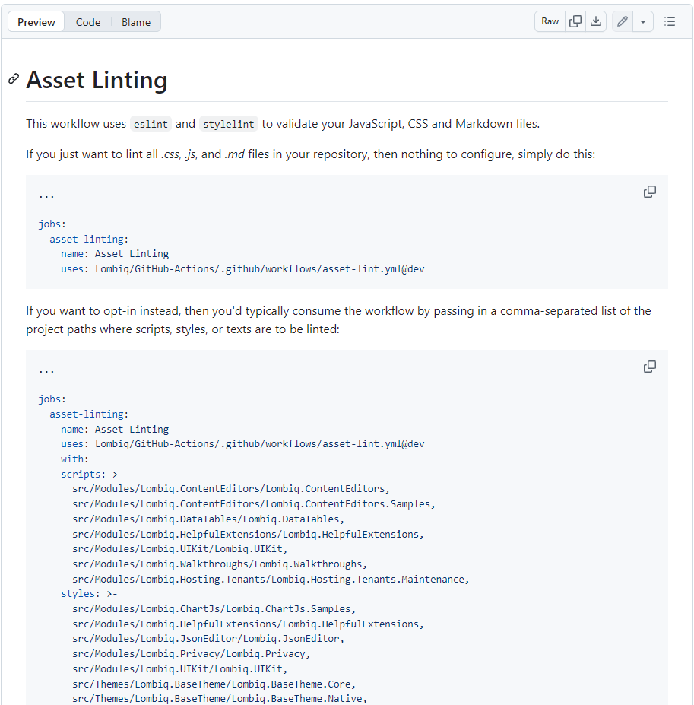
Task: Select the inline code 'stylelint'
Action: [228, 124]
